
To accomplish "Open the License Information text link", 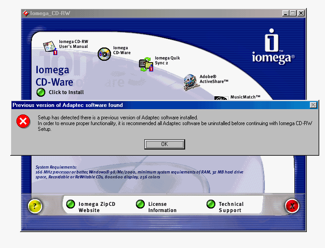I will tap(162, 207).
